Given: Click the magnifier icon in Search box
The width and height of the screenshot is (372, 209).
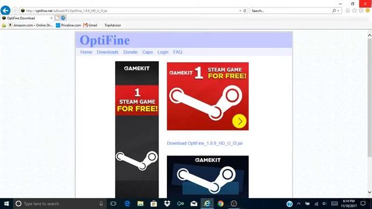Looking at the screenshot, I should (x=334, y=10).
